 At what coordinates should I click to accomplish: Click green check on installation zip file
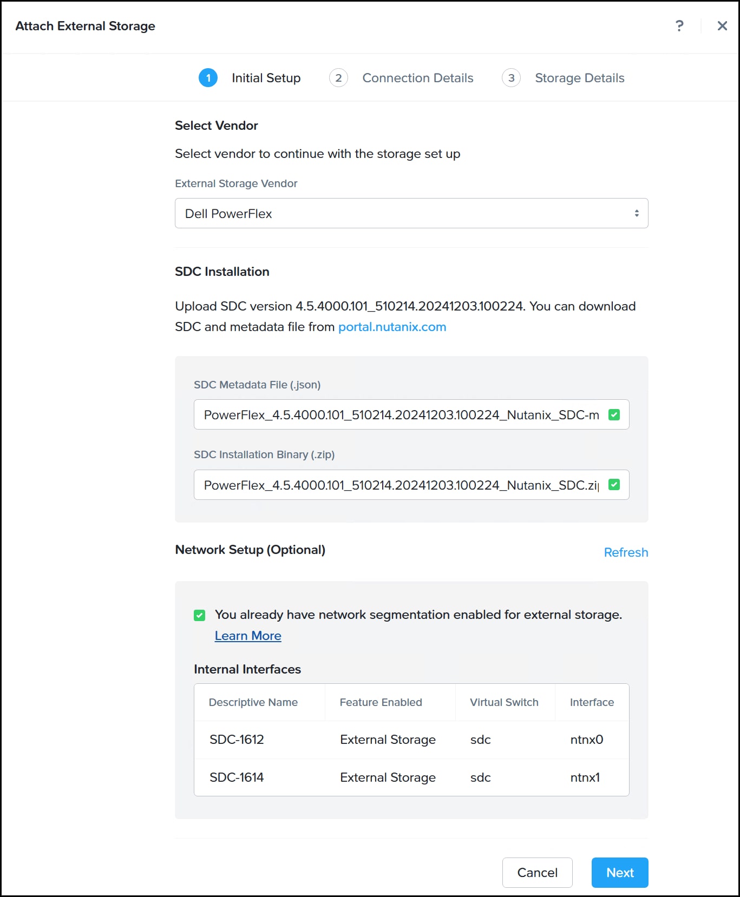click(x=614, y=485)
